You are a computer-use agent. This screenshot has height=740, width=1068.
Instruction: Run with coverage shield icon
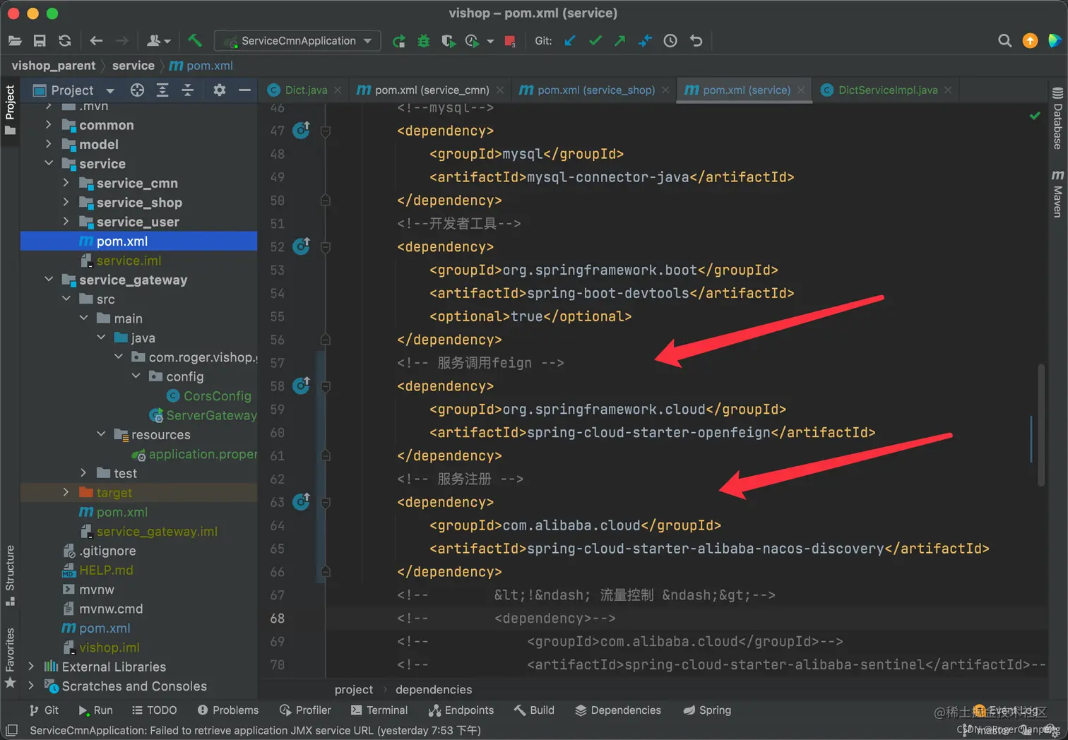click(448, 41)
